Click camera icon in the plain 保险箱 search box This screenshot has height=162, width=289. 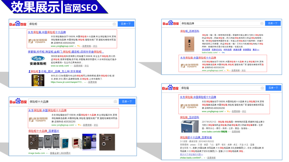click(262, 88)
